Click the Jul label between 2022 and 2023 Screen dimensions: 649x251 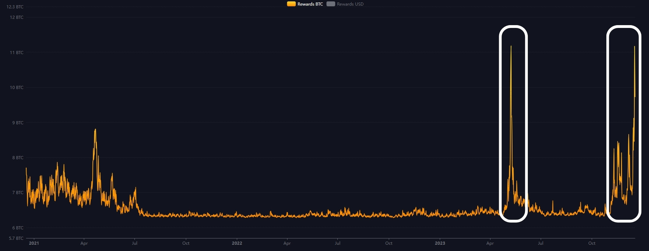tap(337, 243)
